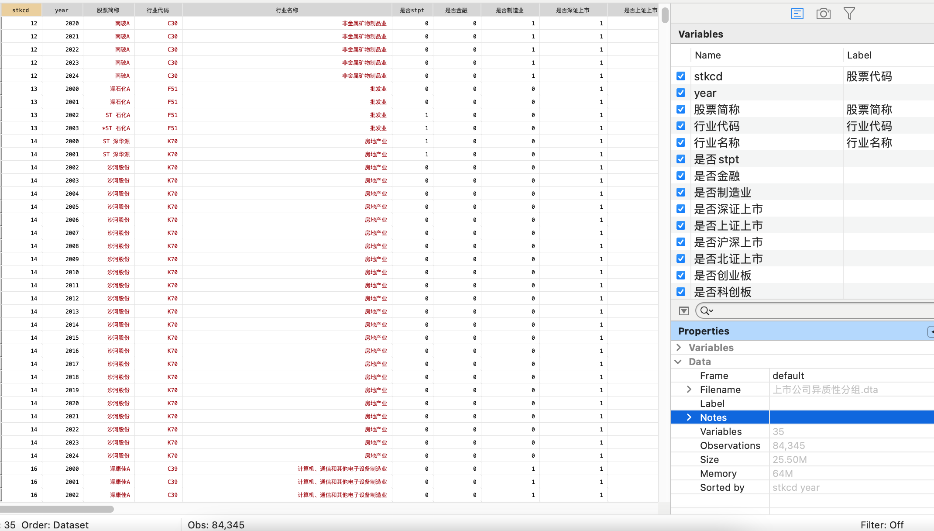The height and width of the screenshot is (531, 934).
Task: Click the Label column header in Variables
Action: click(859, 55)
